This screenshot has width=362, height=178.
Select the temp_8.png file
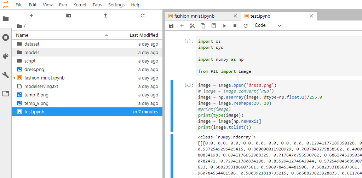[87, 95]
